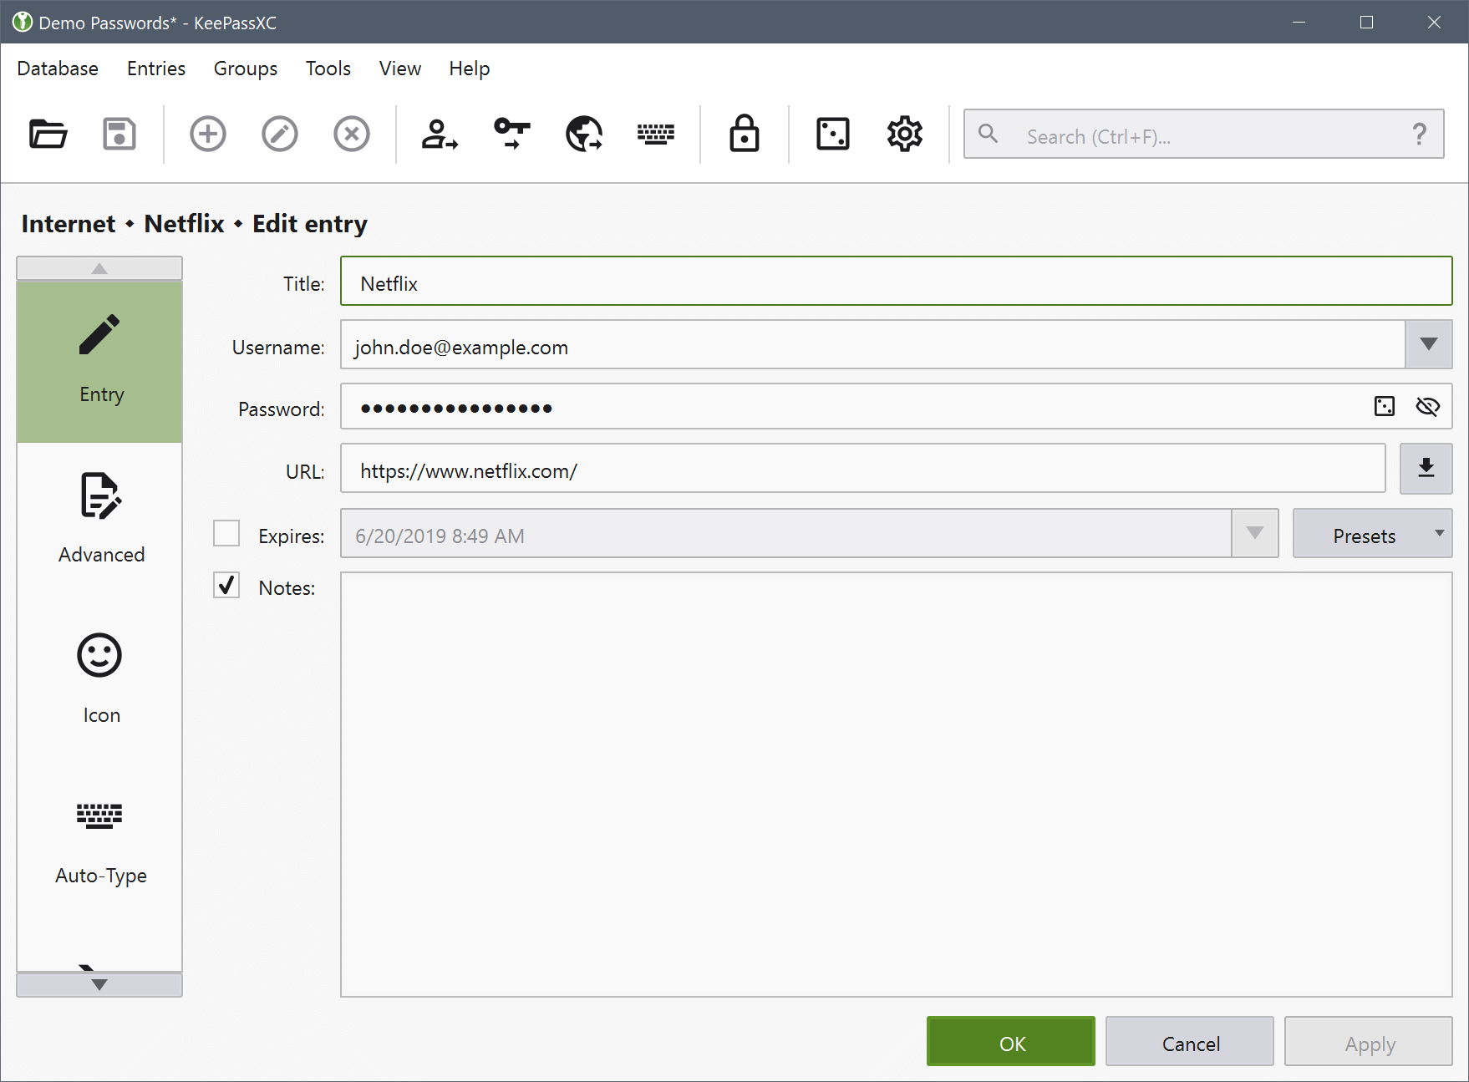Open the username history dropdown
Screen dimensions: 1469x1082
click(x=1428, y=344)
